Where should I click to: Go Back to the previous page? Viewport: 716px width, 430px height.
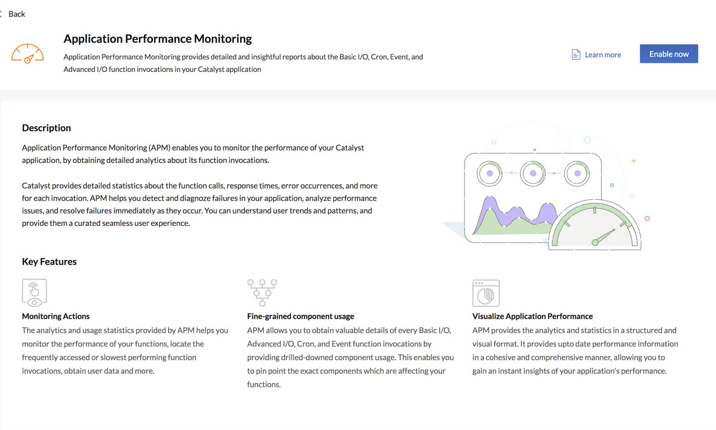(17, 14)
